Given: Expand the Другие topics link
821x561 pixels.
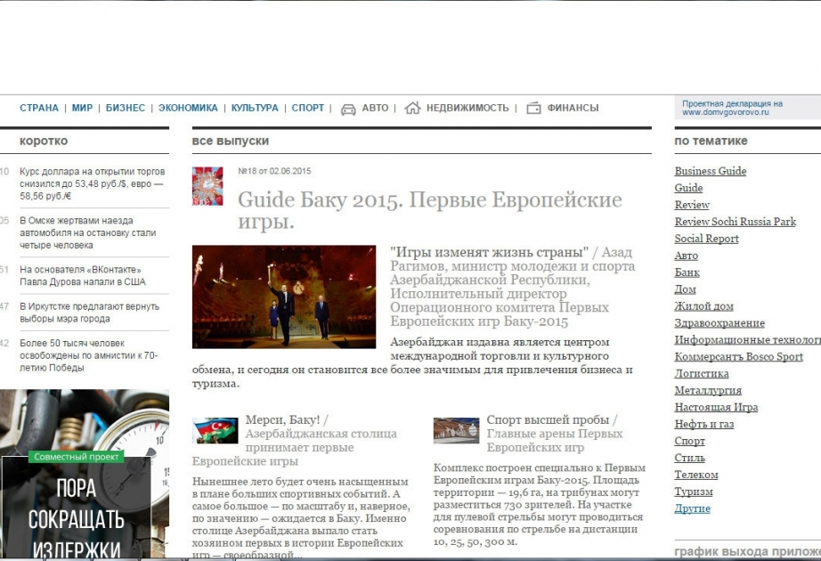Looking at the screenshot, I should (693, 508).
